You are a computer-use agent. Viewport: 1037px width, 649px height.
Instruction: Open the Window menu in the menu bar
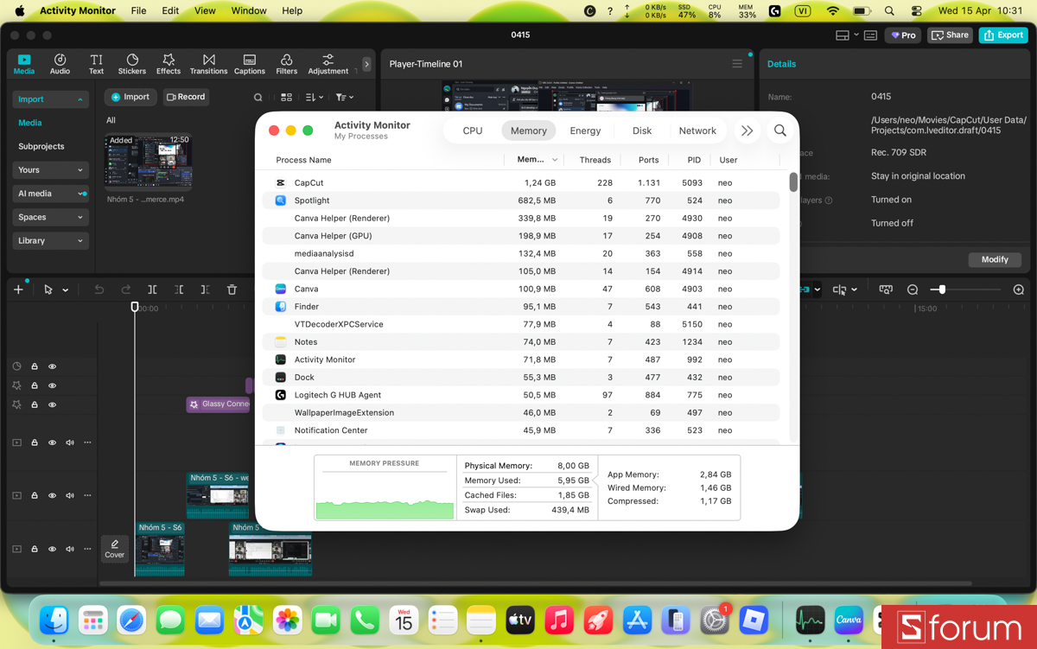coord(249,10)
